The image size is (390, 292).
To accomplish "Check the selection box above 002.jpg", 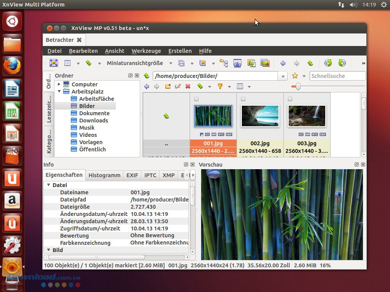I will click(x=243, y=98).
